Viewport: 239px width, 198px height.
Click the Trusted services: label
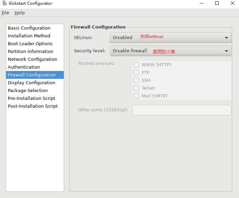click(96, 64)
